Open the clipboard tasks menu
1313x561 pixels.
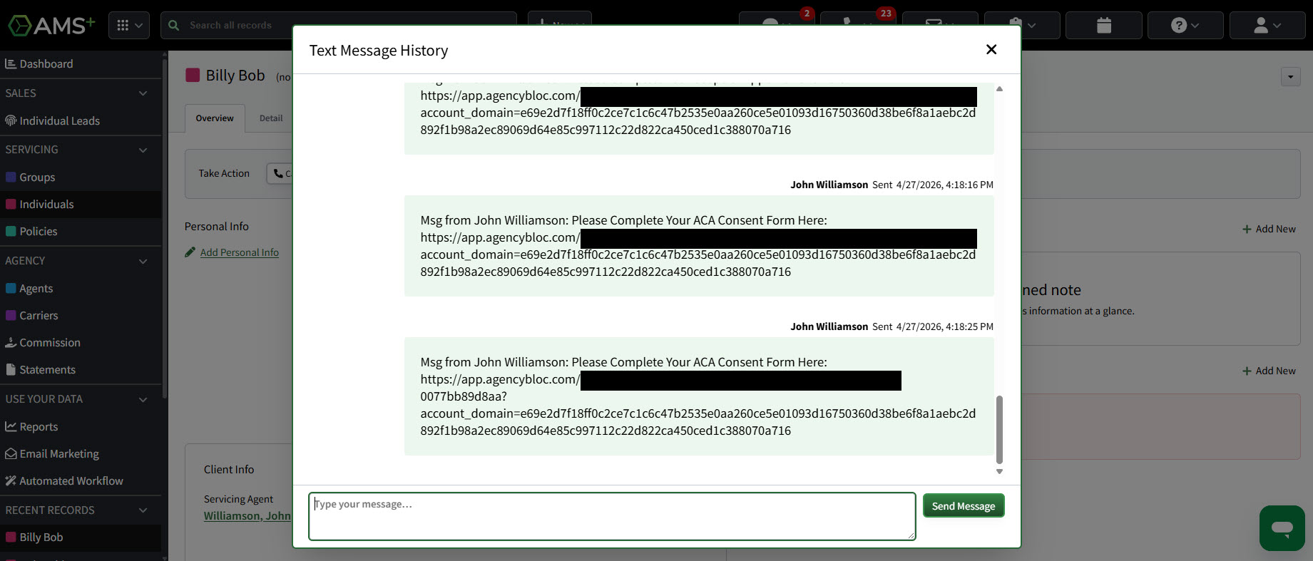coord(1021,26)
